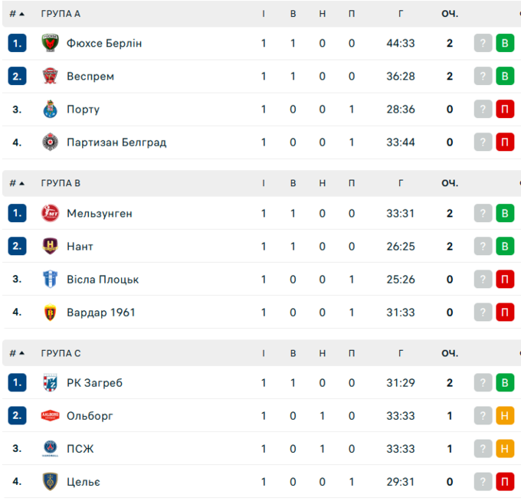Select the Partizan Belgrade logo
Image resolution: width=521 pixels, height=501 pixels.
tap(50, 142)
